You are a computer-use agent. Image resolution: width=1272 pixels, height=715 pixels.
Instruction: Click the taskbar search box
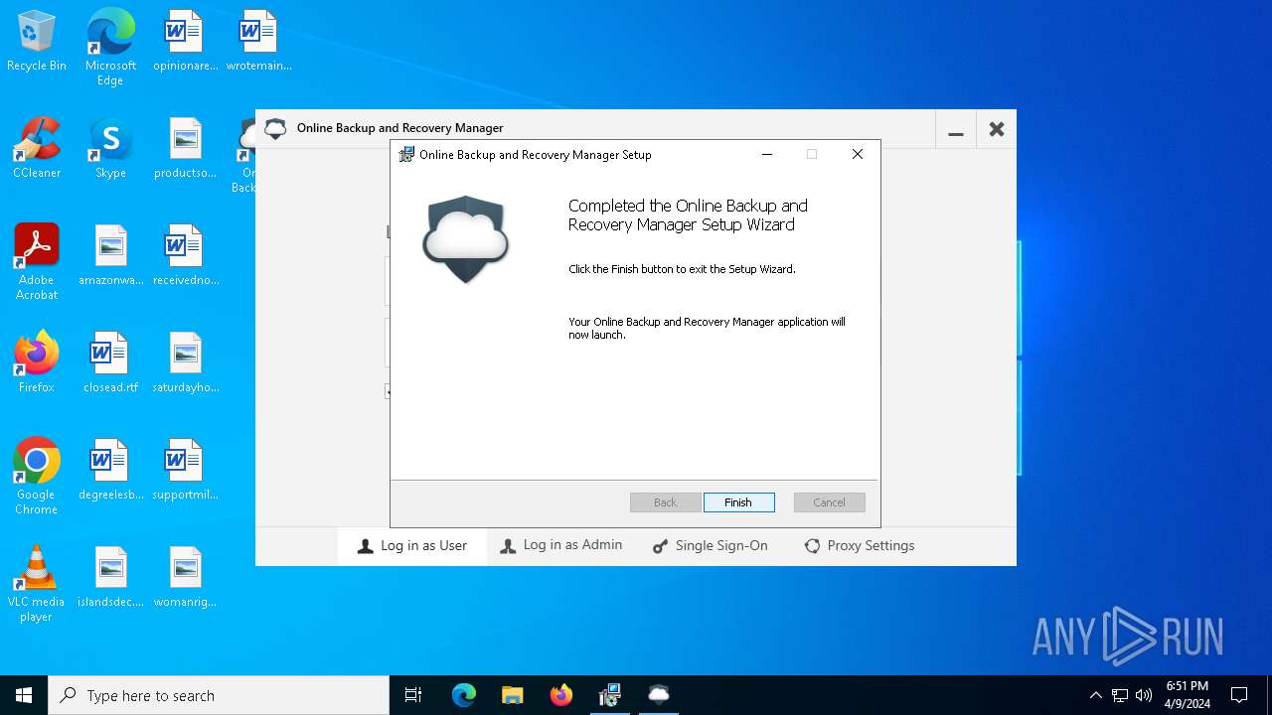(219, 695)
